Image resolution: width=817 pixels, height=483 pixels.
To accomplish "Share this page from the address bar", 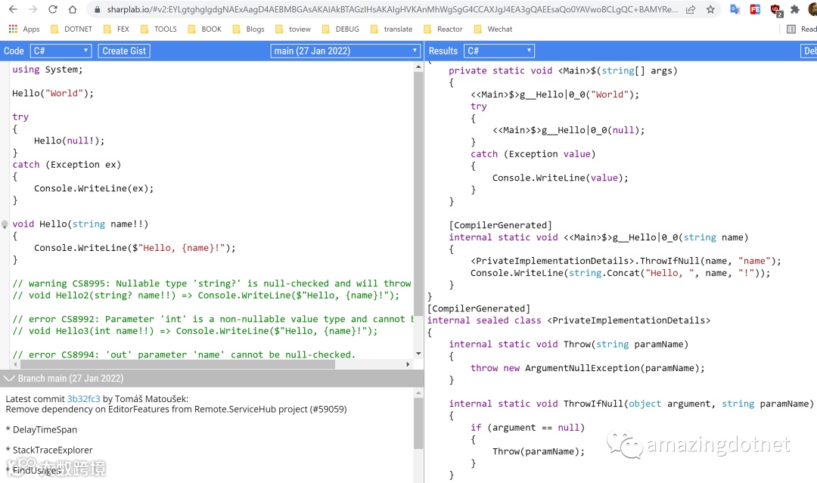I will click(691, 9).
